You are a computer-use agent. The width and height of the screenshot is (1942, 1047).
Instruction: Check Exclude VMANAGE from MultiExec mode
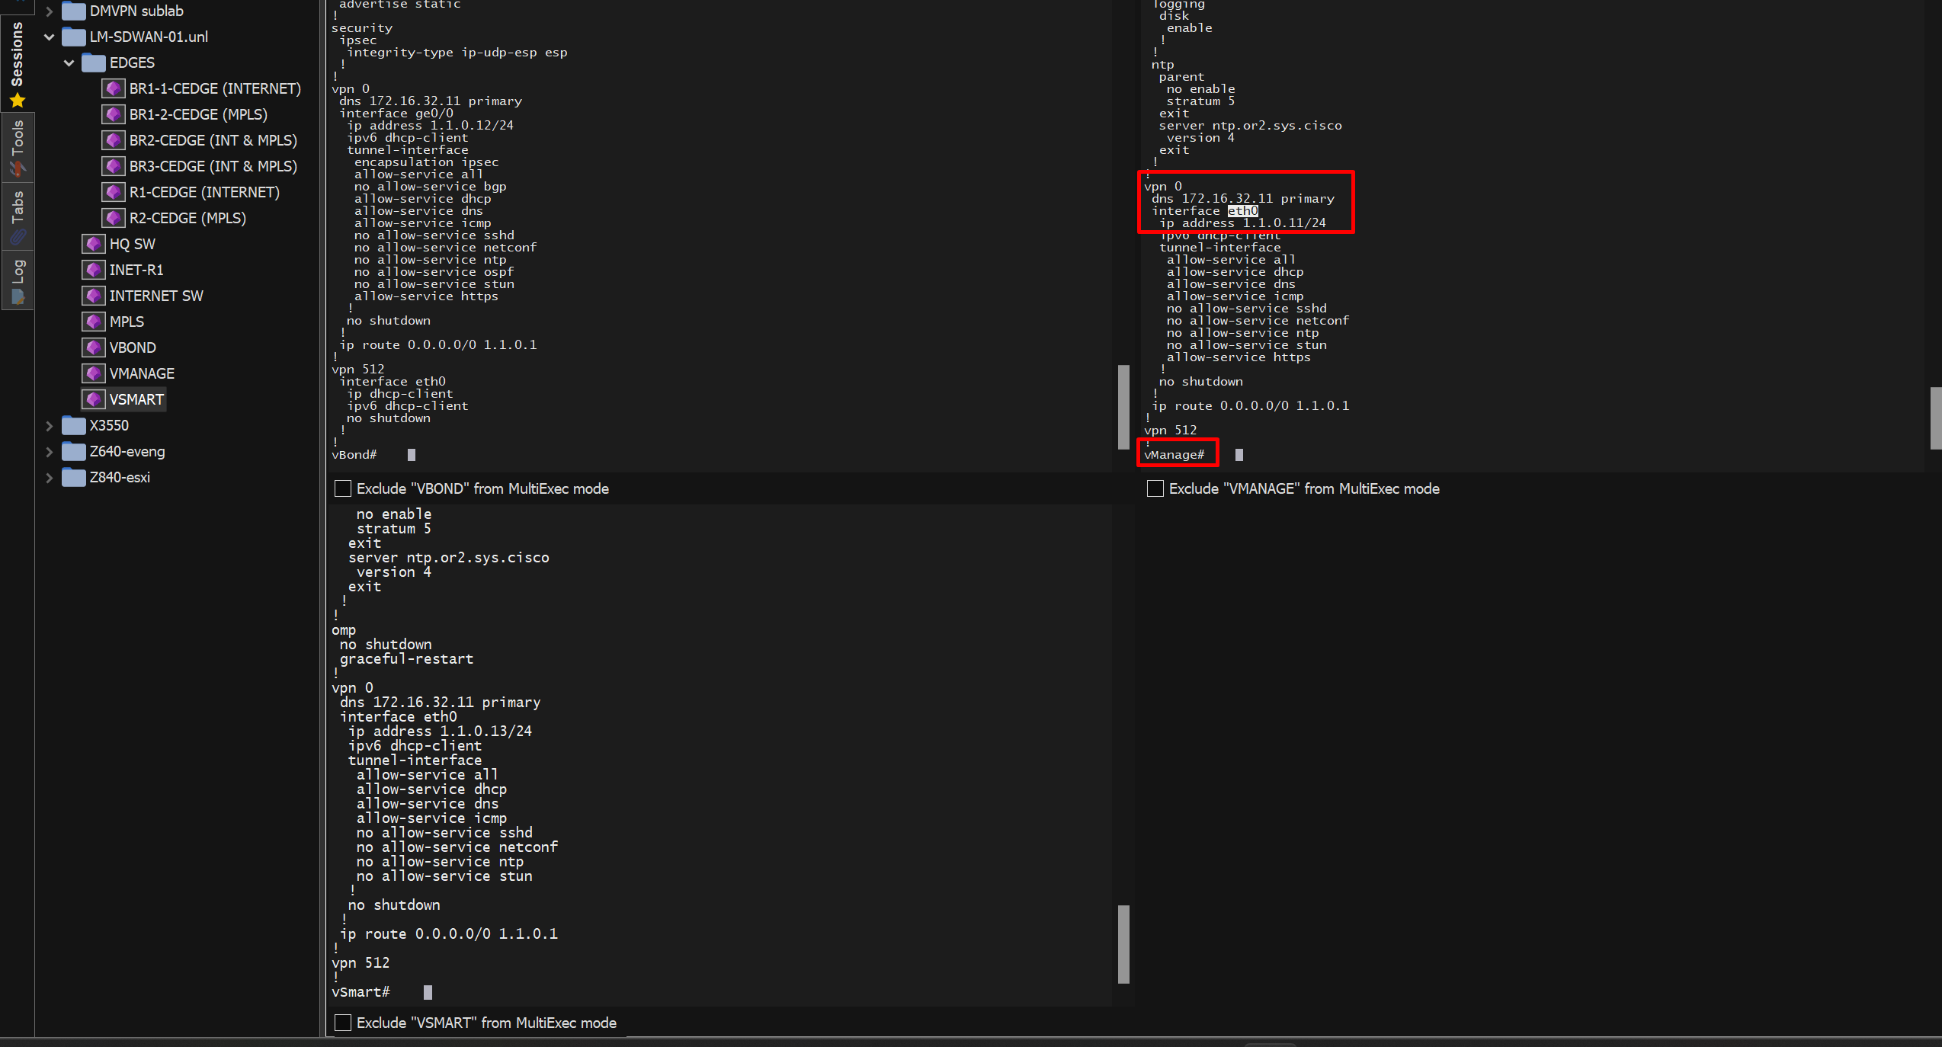click(1155, 488)
